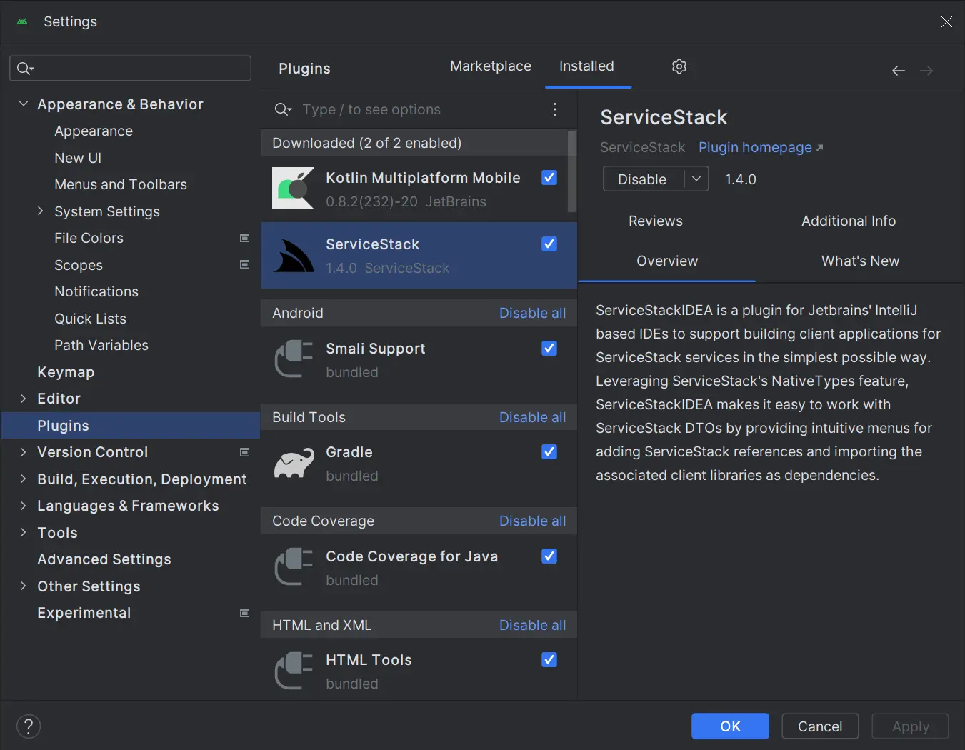
Task: Toggle the ServiceStack plugin checkbox
Action: pos(549,244)
